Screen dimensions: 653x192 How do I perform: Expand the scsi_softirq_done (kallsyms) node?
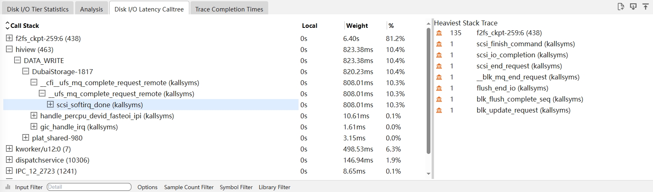click(51, 104)
